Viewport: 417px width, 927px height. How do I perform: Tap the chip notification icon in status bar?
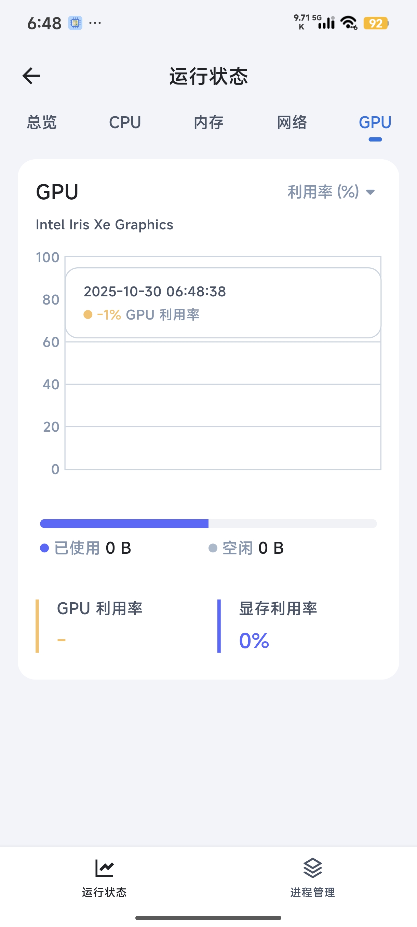pos(75,23)
